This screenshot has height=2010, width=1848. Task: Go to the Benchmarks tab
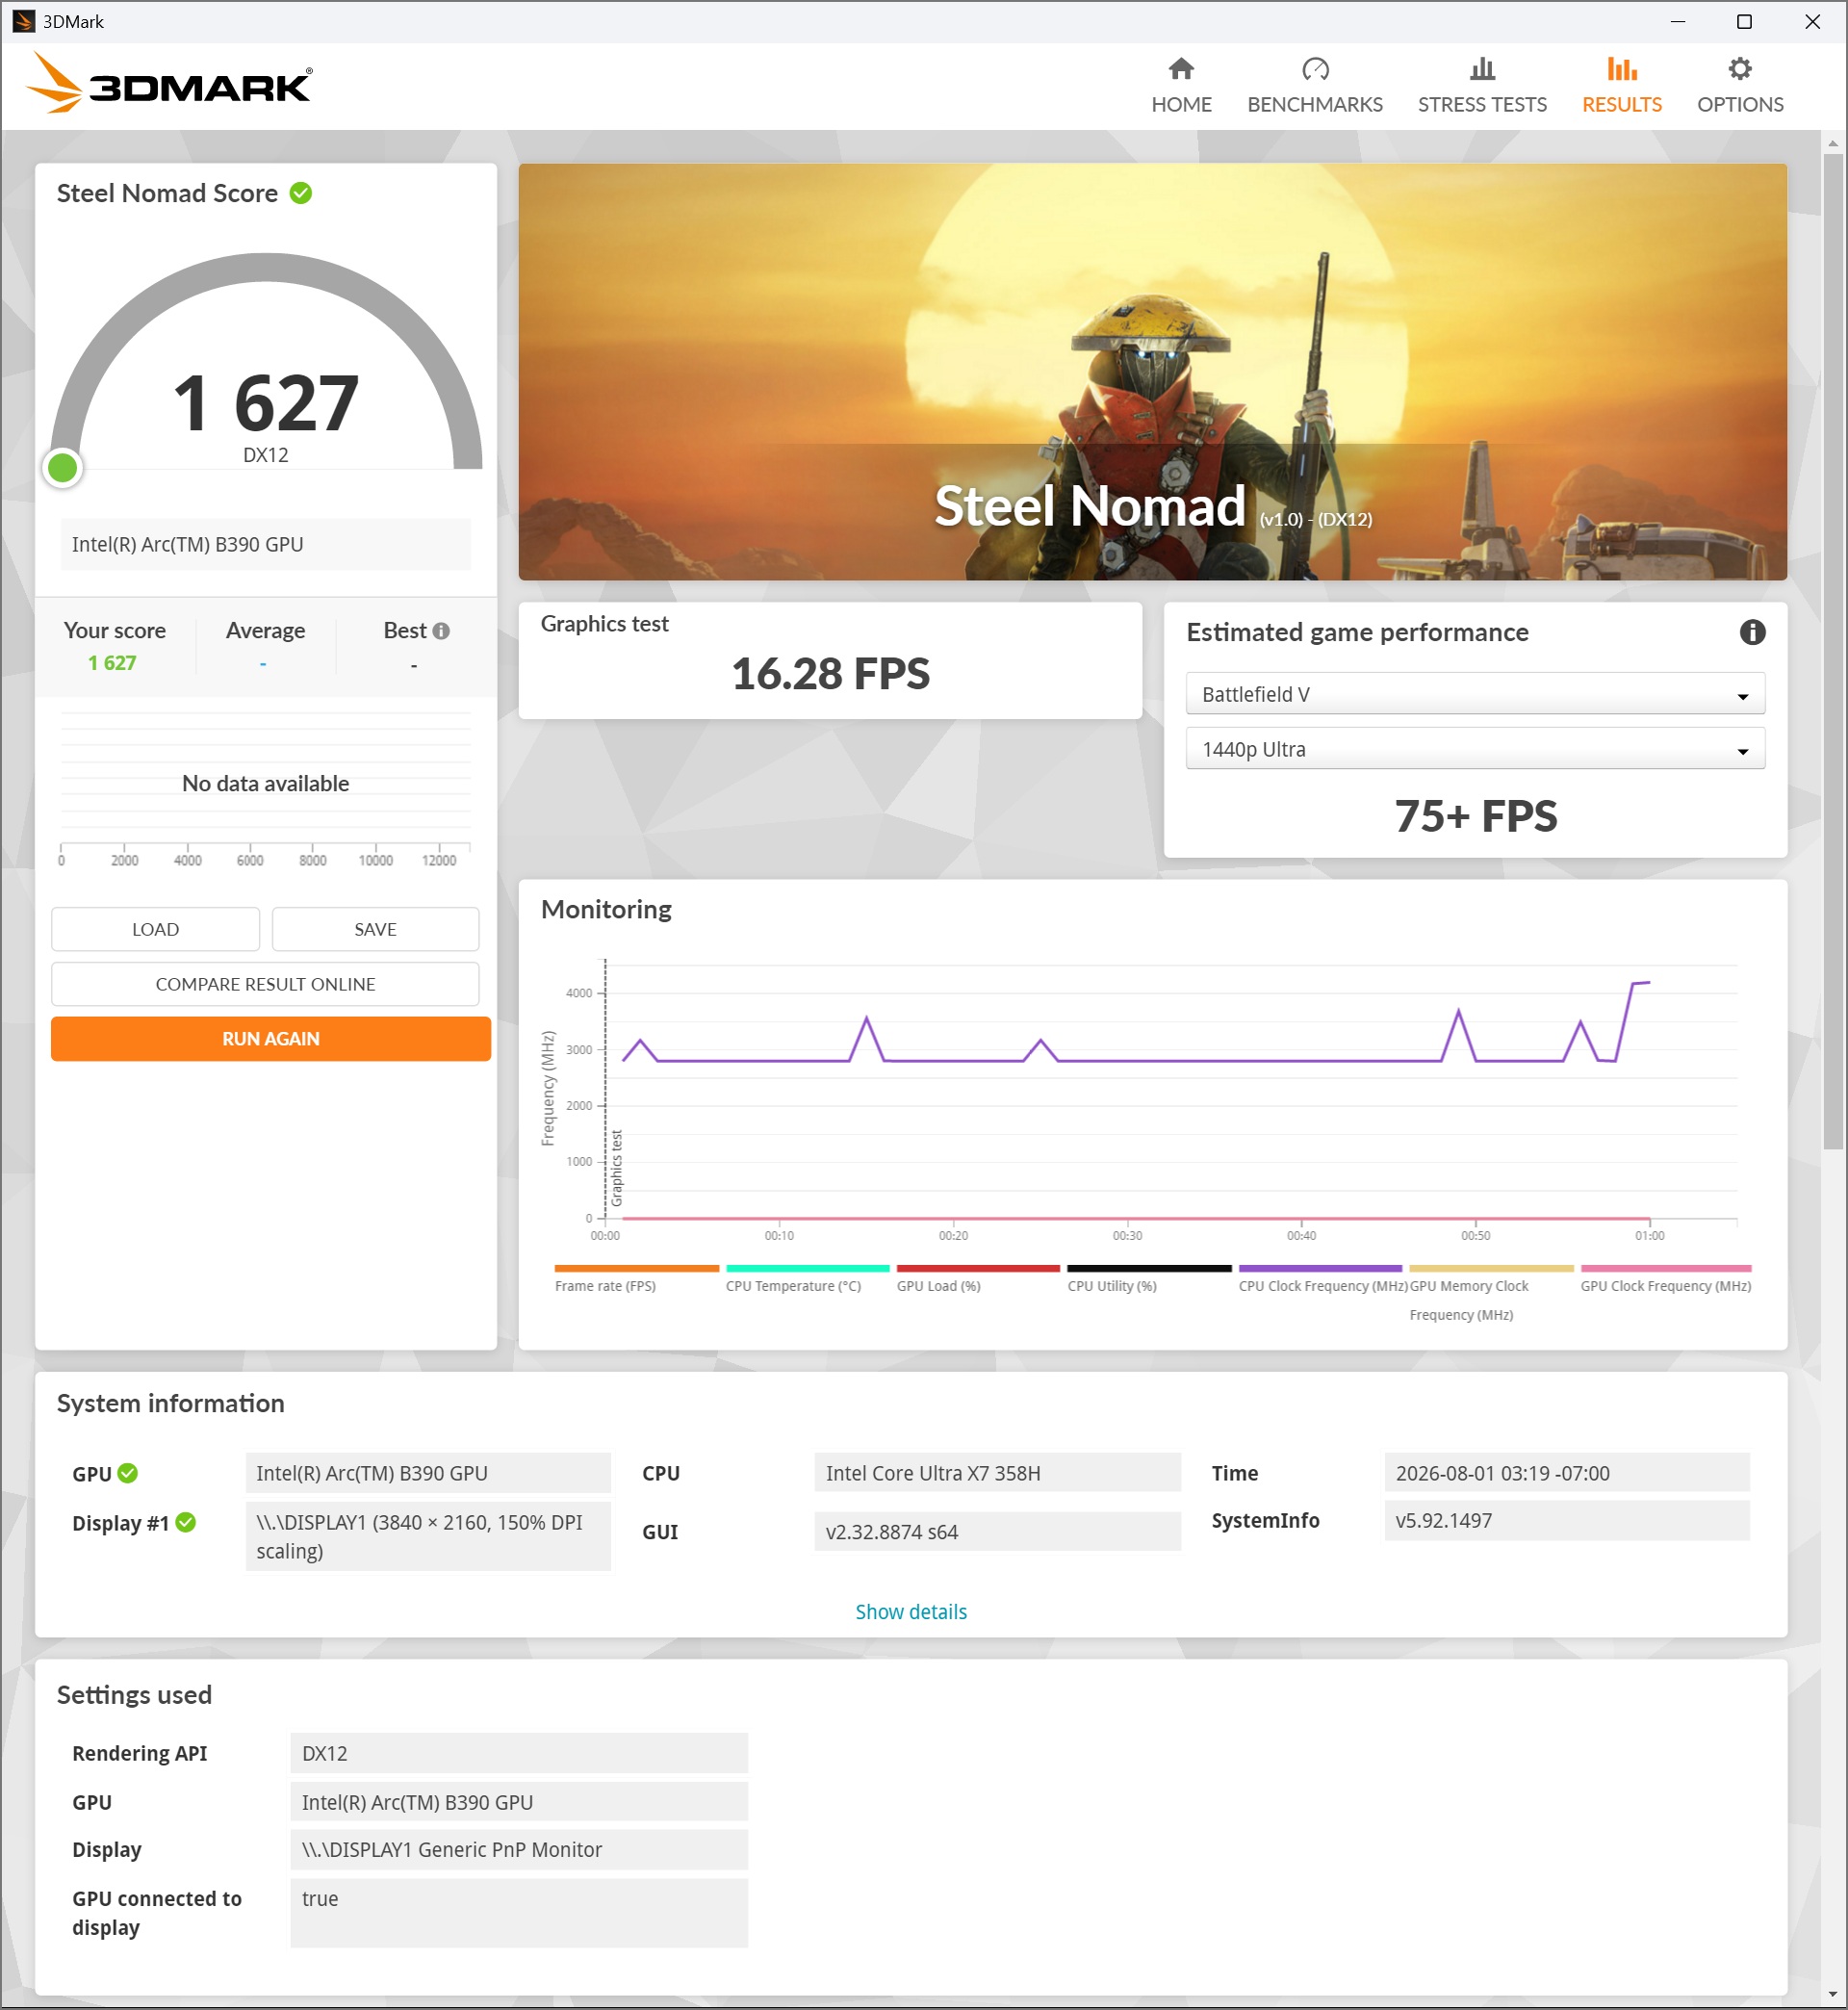1315,86
